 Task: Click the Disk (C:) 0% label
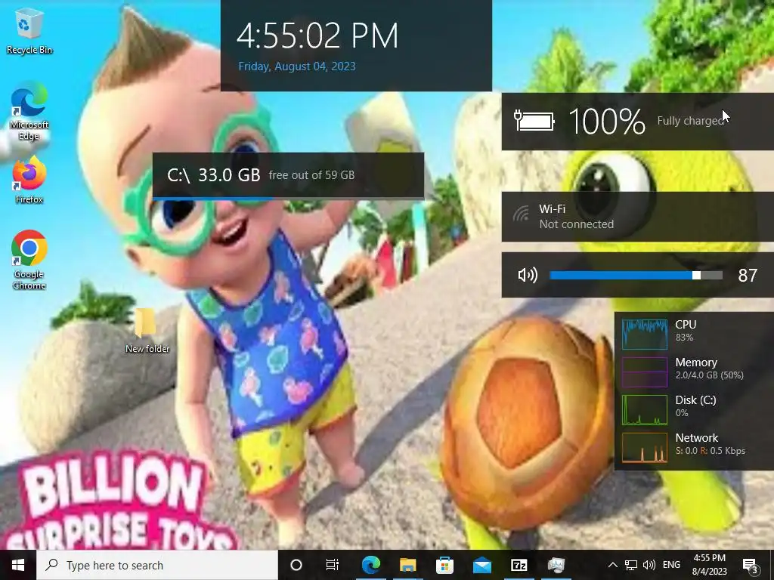point(695,406)
